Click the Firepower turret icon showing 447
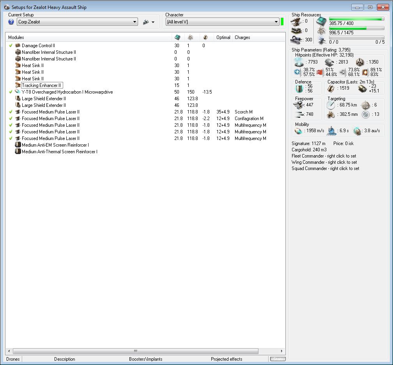 click(x=299, y=105)
